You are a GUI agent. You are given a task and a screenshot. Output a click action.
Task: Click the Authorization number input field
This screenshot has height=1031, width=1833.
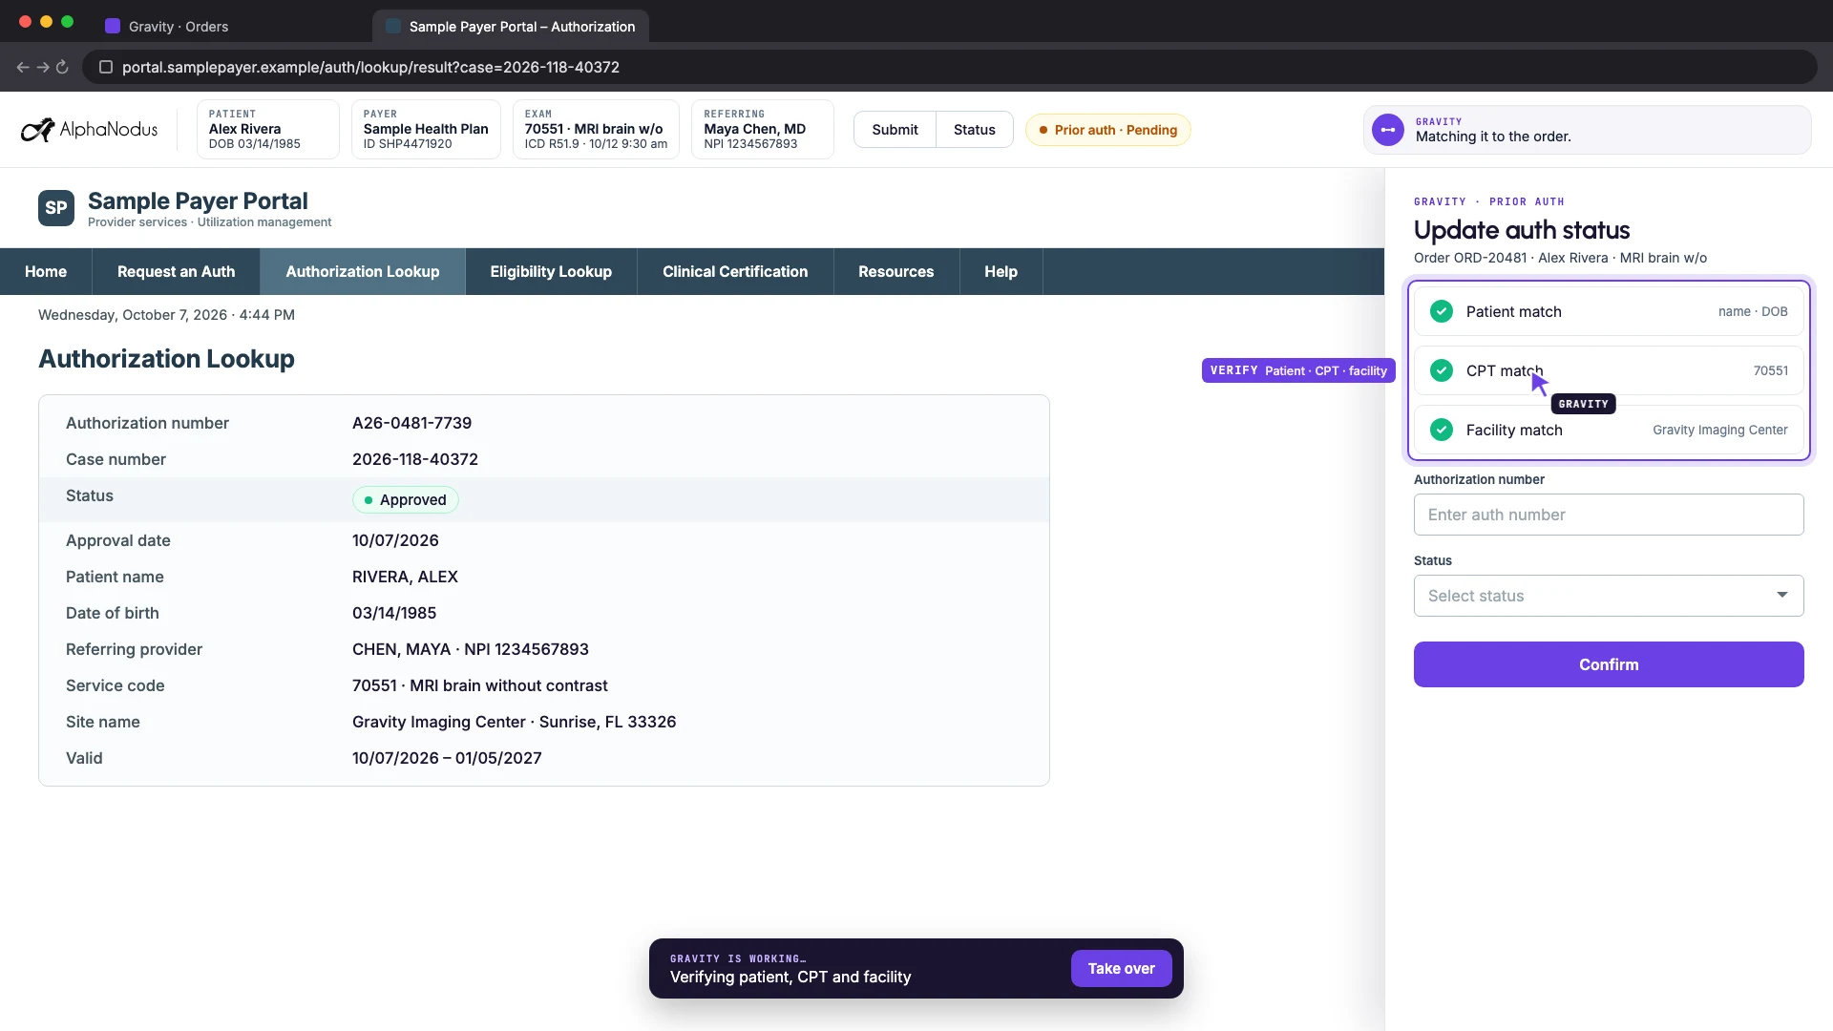click(x=1609, y=515)
